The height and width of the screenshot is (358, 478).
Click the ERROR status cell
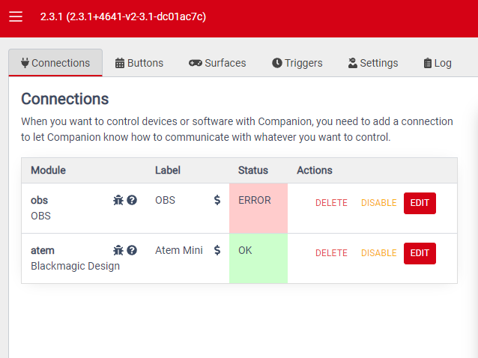(258, 208)
